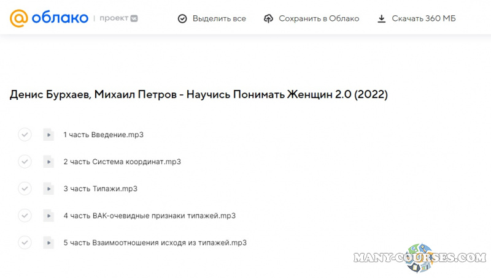Click audio file icon for 5 часть Взаимоотношения
Image resolution: width=491 pixels, height=278 pixels.
pos(48,242)
